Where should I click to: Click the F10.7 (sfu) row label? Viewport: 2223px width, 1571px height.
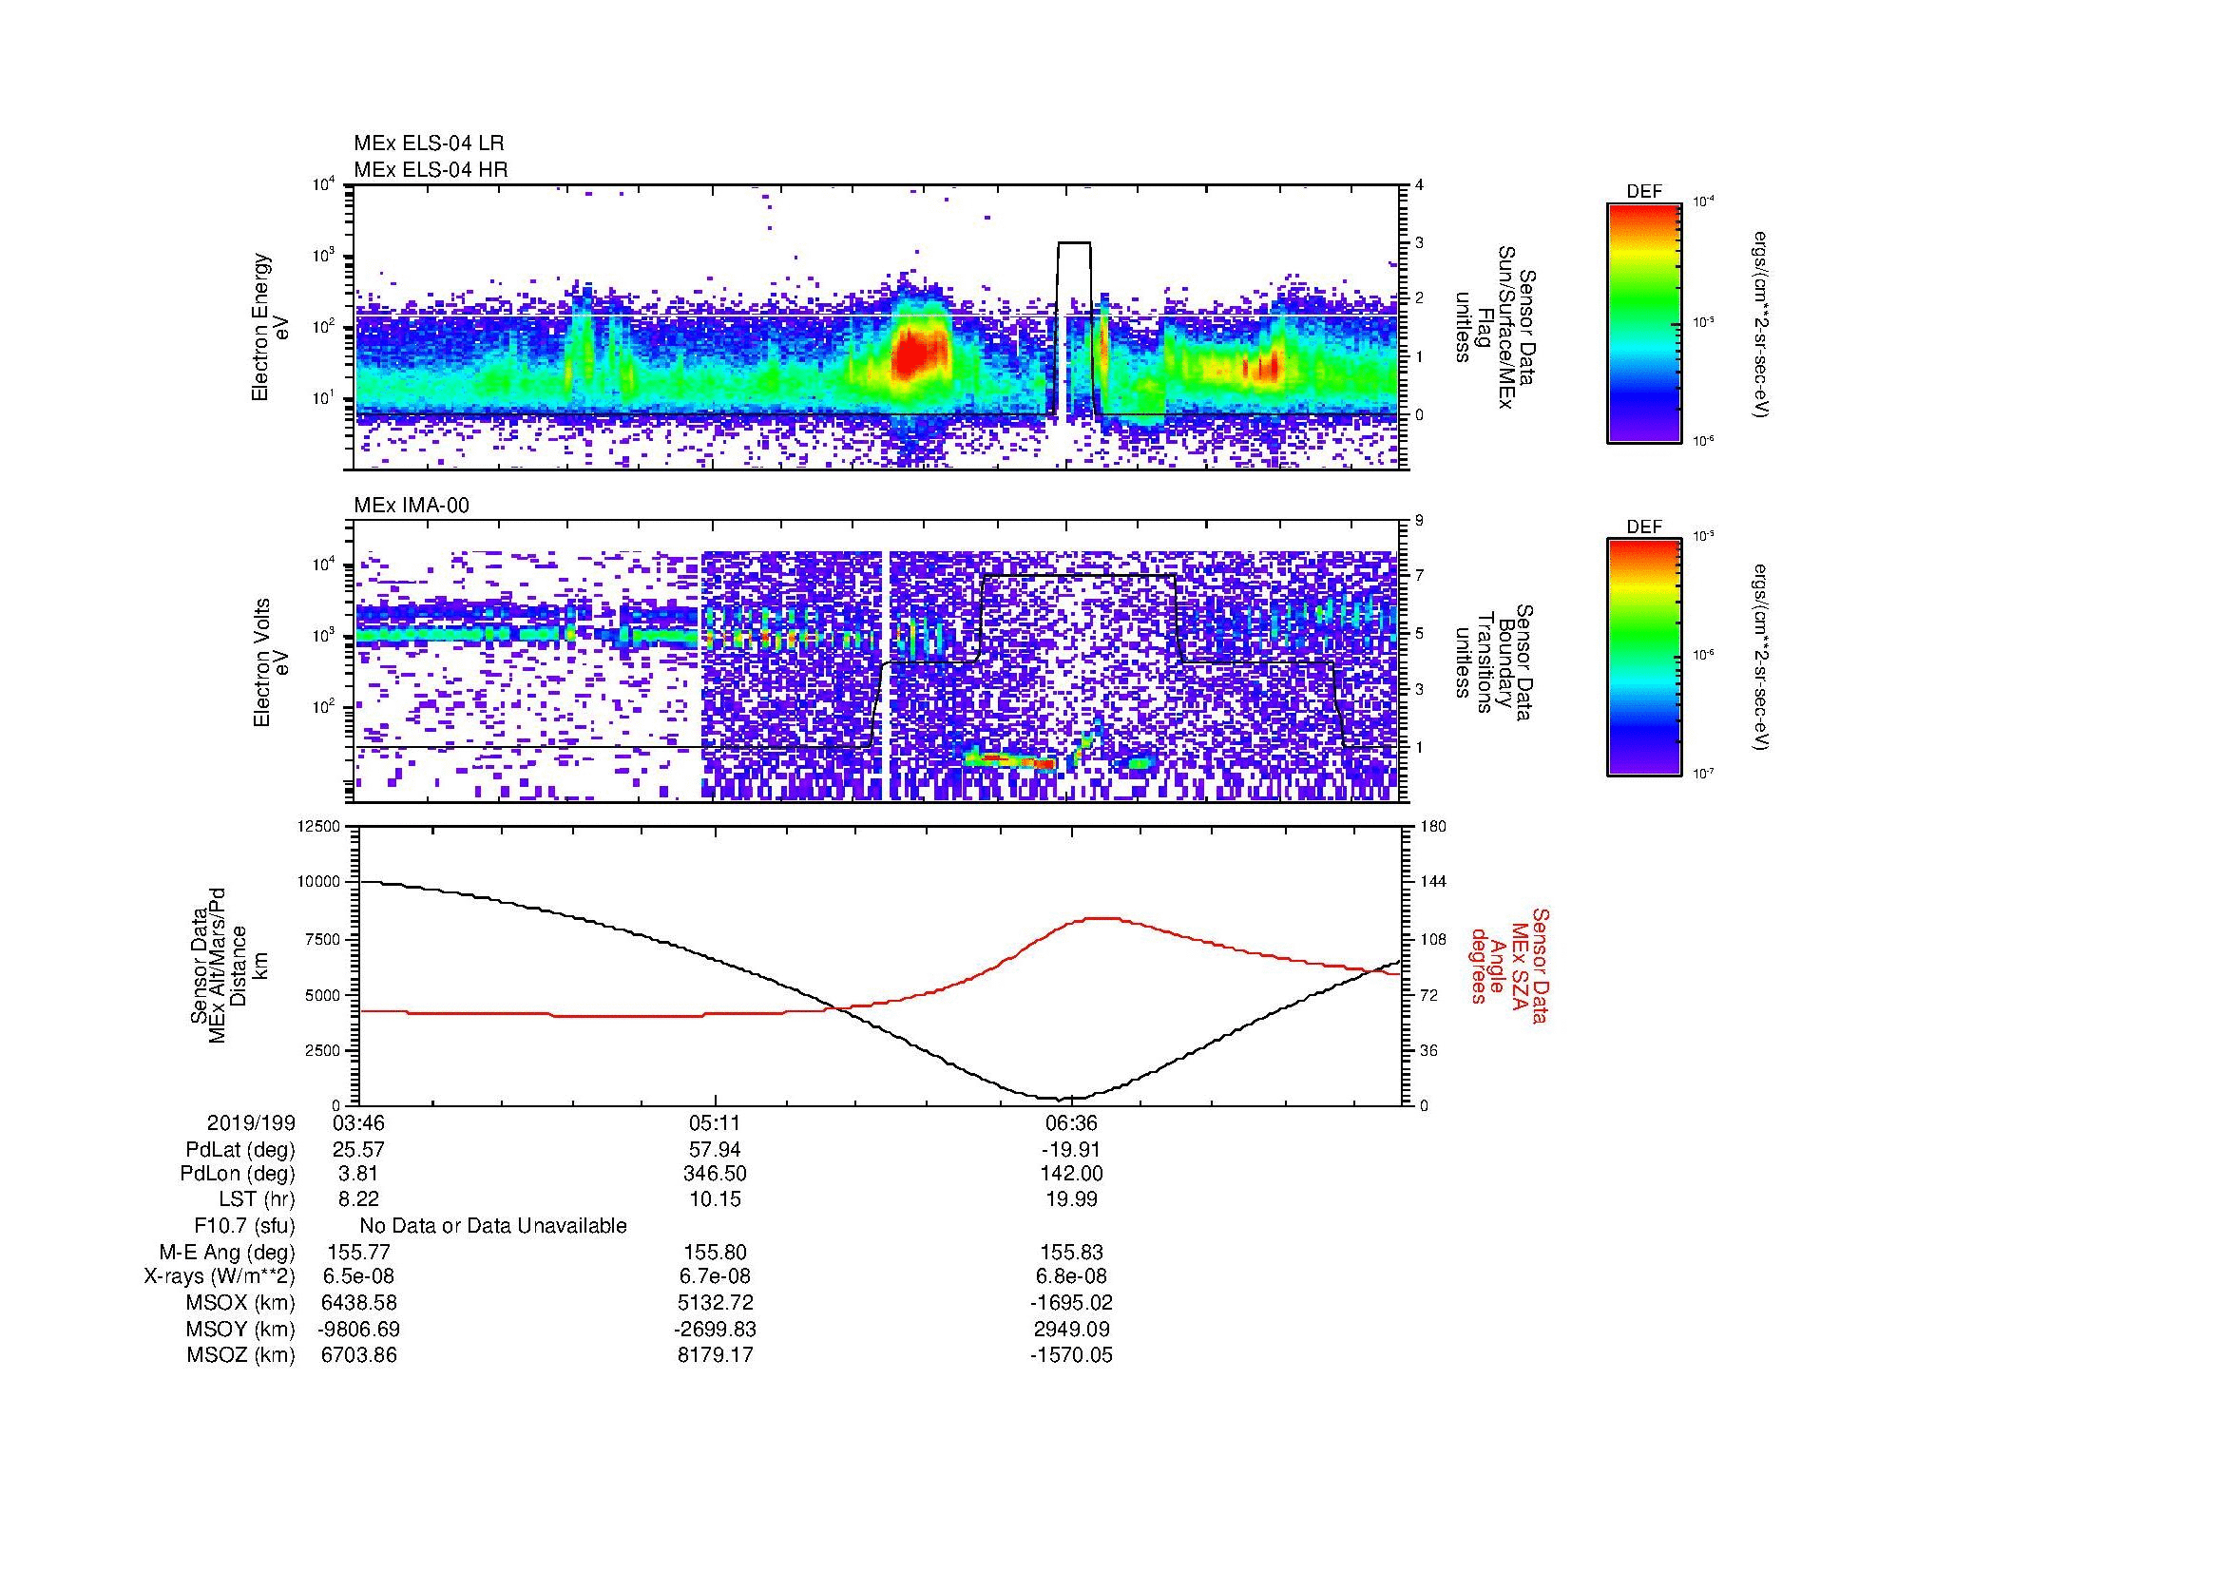[x=244, y=1225]
